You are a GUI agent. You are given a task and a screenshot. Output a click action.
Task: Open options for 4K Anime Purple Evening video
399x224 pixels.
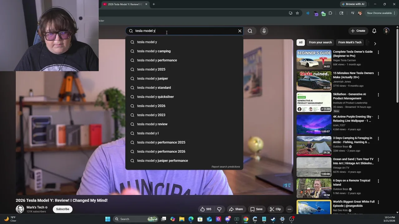tap(378, 117)
